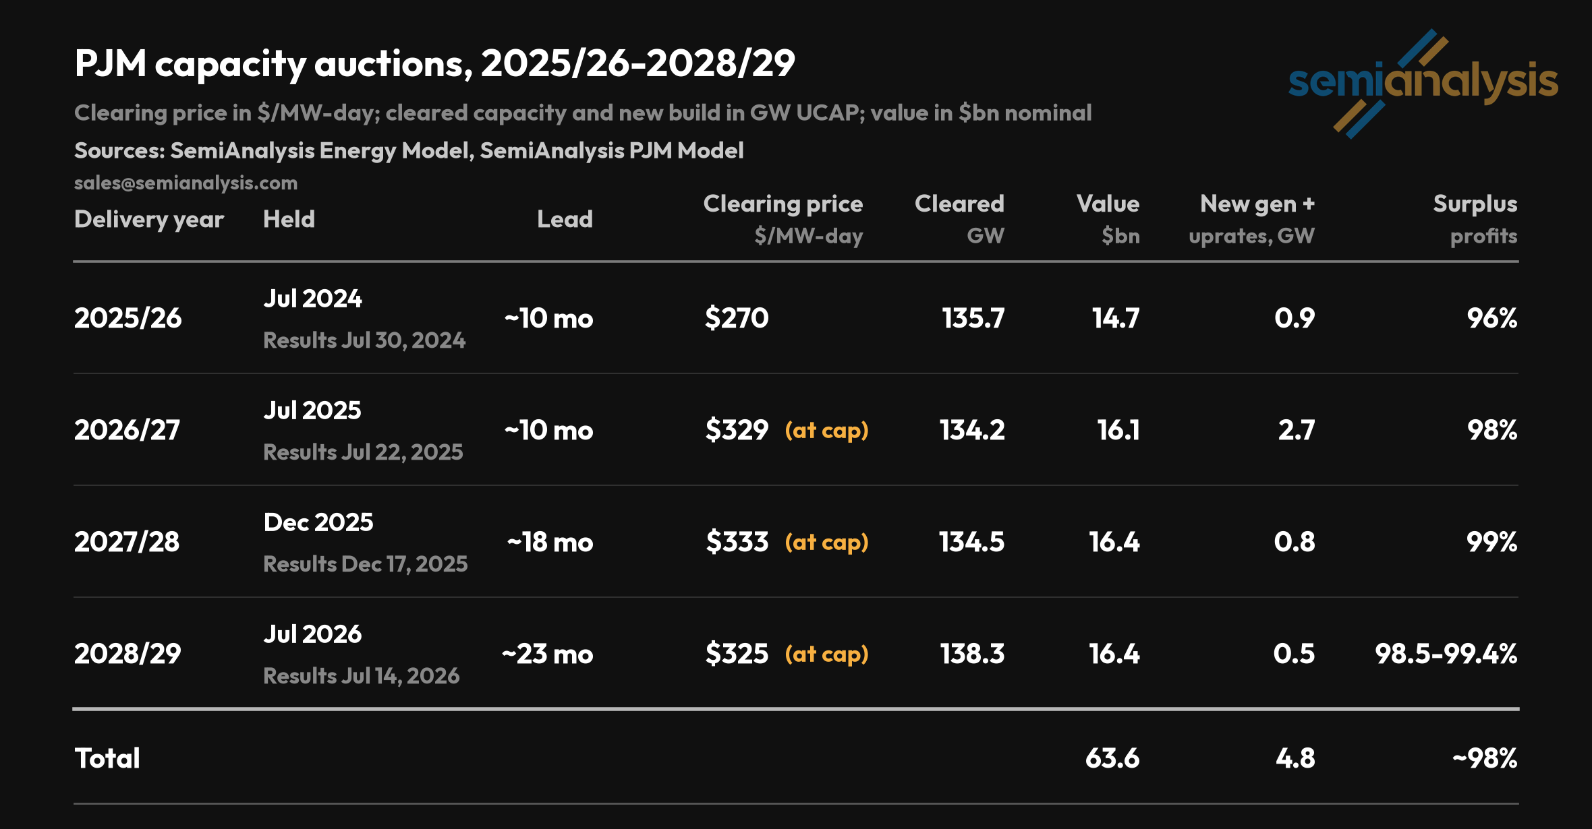Click the Surplus profits column header
This screenshot has height=829, width=1592.
1475,220
